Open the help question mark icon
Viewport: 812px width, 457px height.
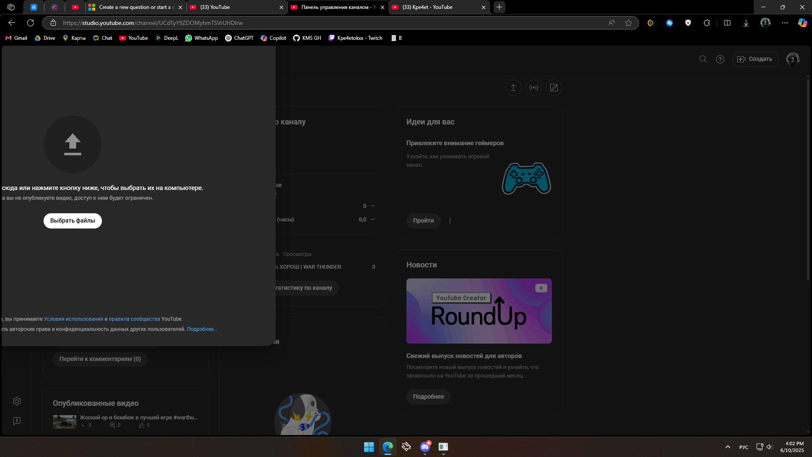click(x=720, y=59)
